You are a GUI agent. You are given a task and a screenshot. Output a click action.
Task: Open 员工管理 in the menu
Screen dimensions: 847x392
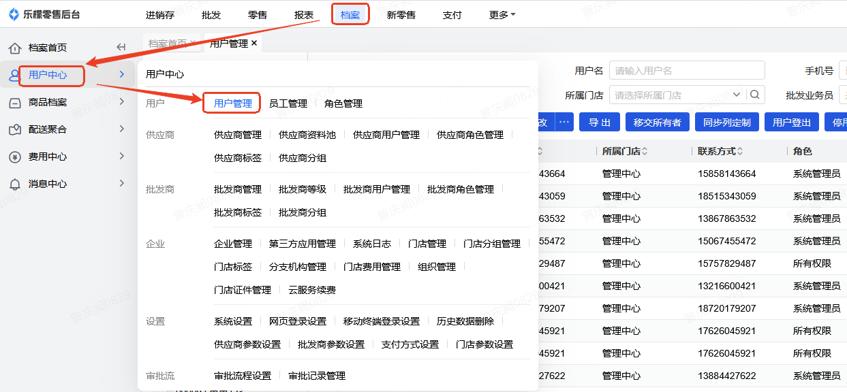[288, 103]
